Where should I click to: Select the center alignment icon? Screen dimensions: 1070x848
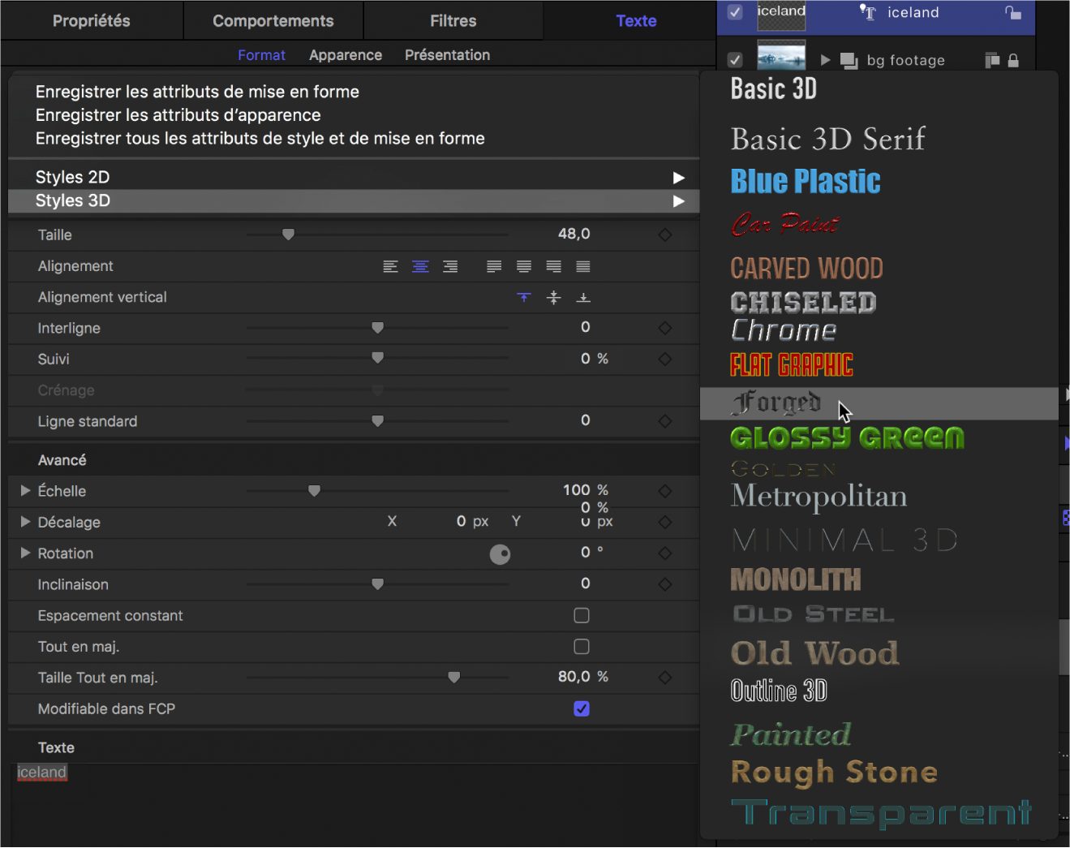(x=420, y=267)
